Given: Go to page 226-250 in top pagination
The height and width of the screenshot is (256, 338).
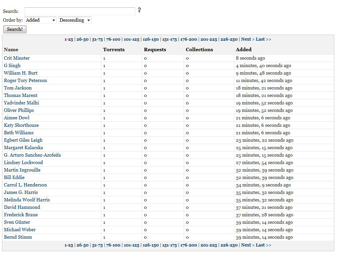Looking at the screenshot, I should (x=229, y=39).
